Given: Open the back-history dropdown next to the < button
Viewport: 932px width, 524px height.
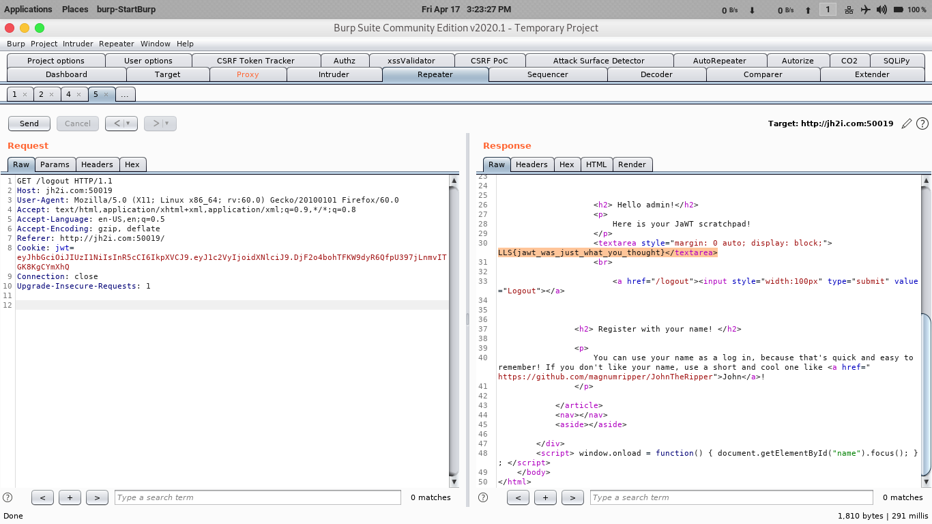Looking at the screenshot, I should pyautogui.click(x=127, y=123).
